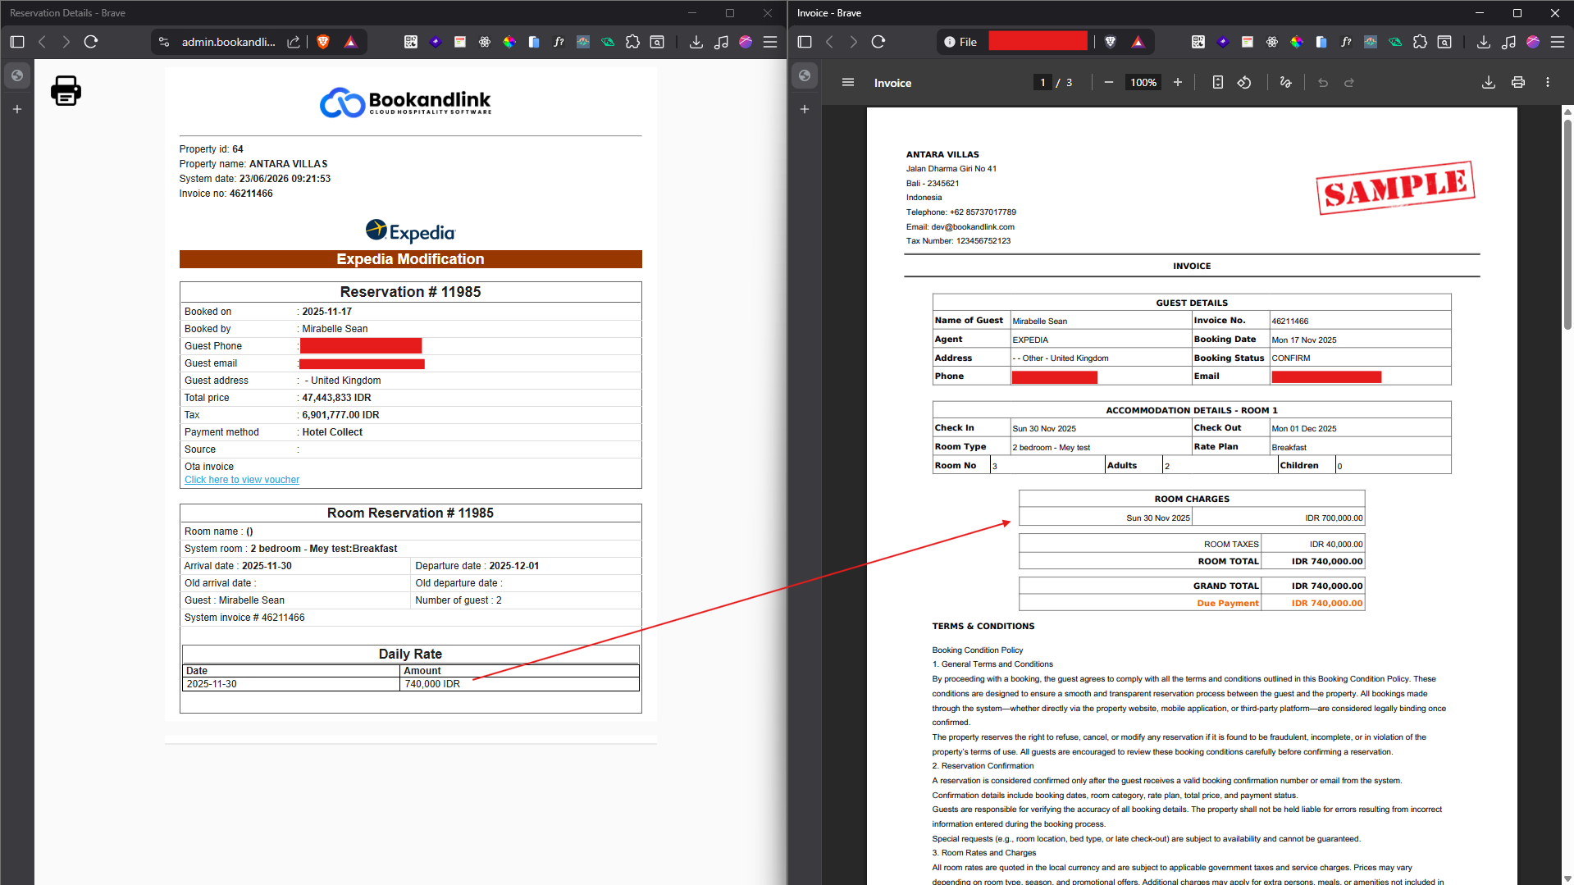Click the 'Booking Condition Policy' text

pos(978,650)
